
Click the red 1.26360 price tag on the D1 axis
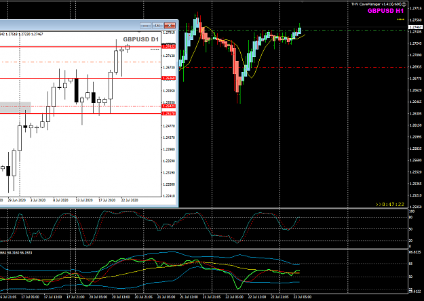(x=169, y=78)
